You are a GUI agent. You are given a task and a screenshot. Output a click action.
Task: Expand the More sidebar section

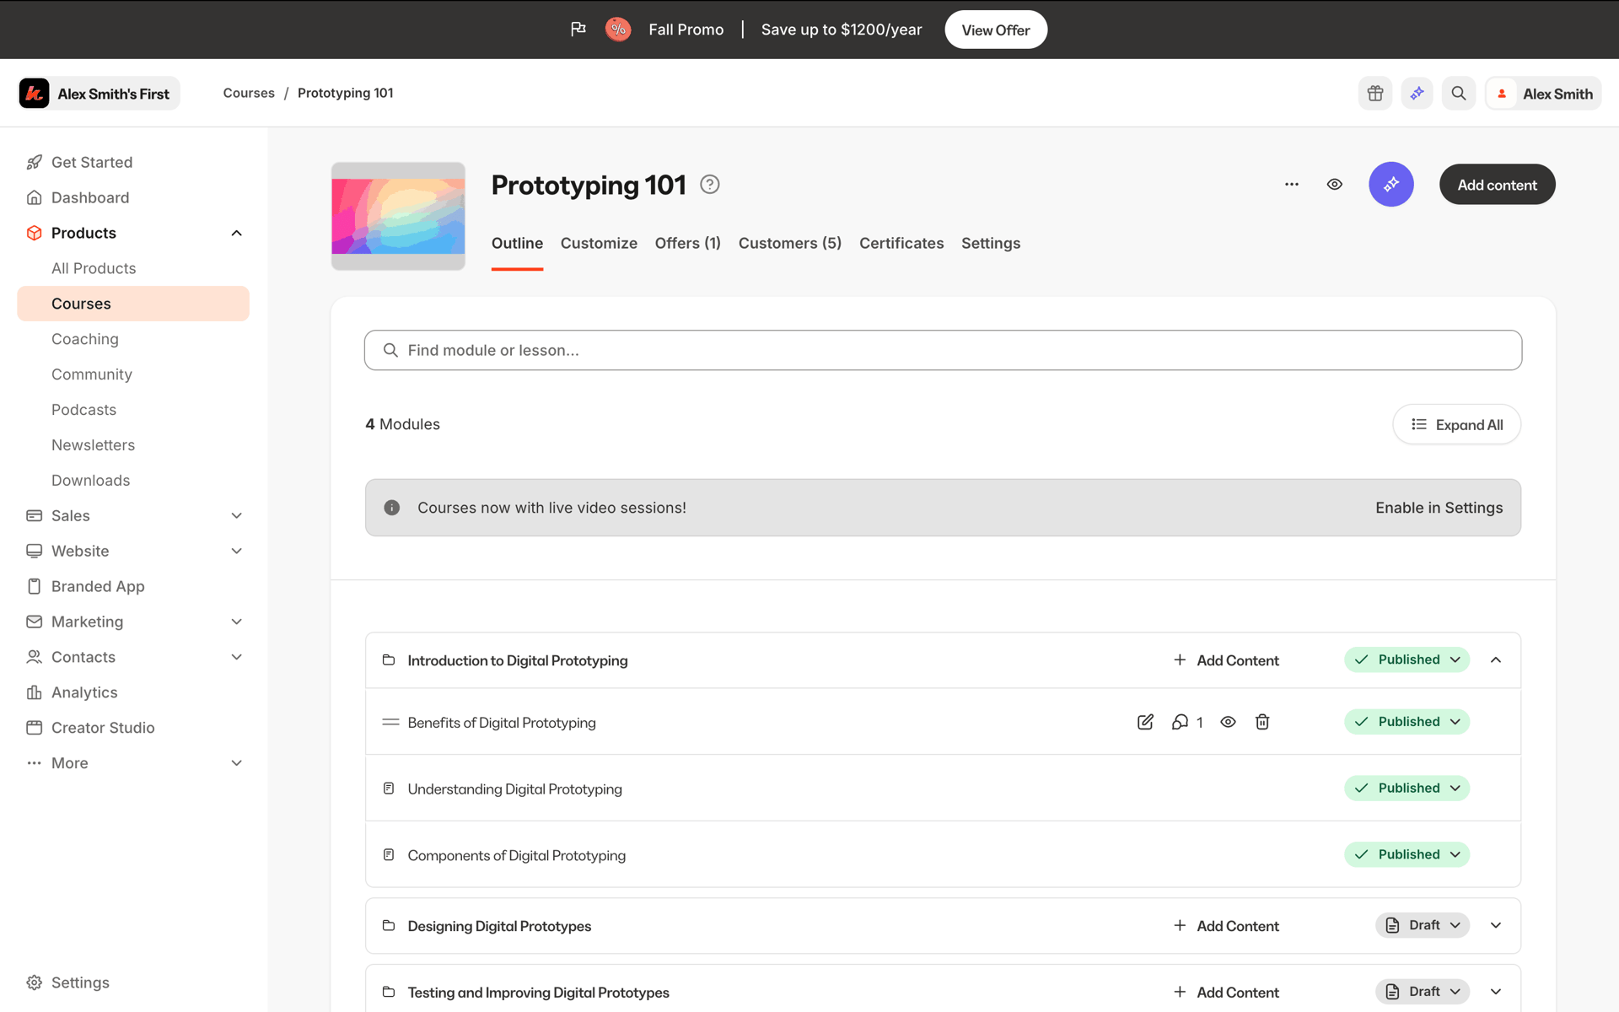click(x=237, y=763)
